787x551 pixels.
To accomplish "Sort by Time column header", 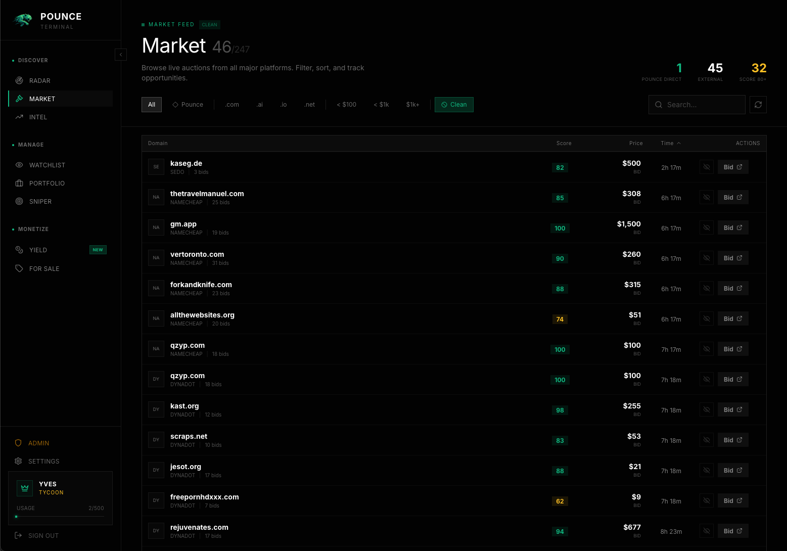I will click(x=671, y=143).
